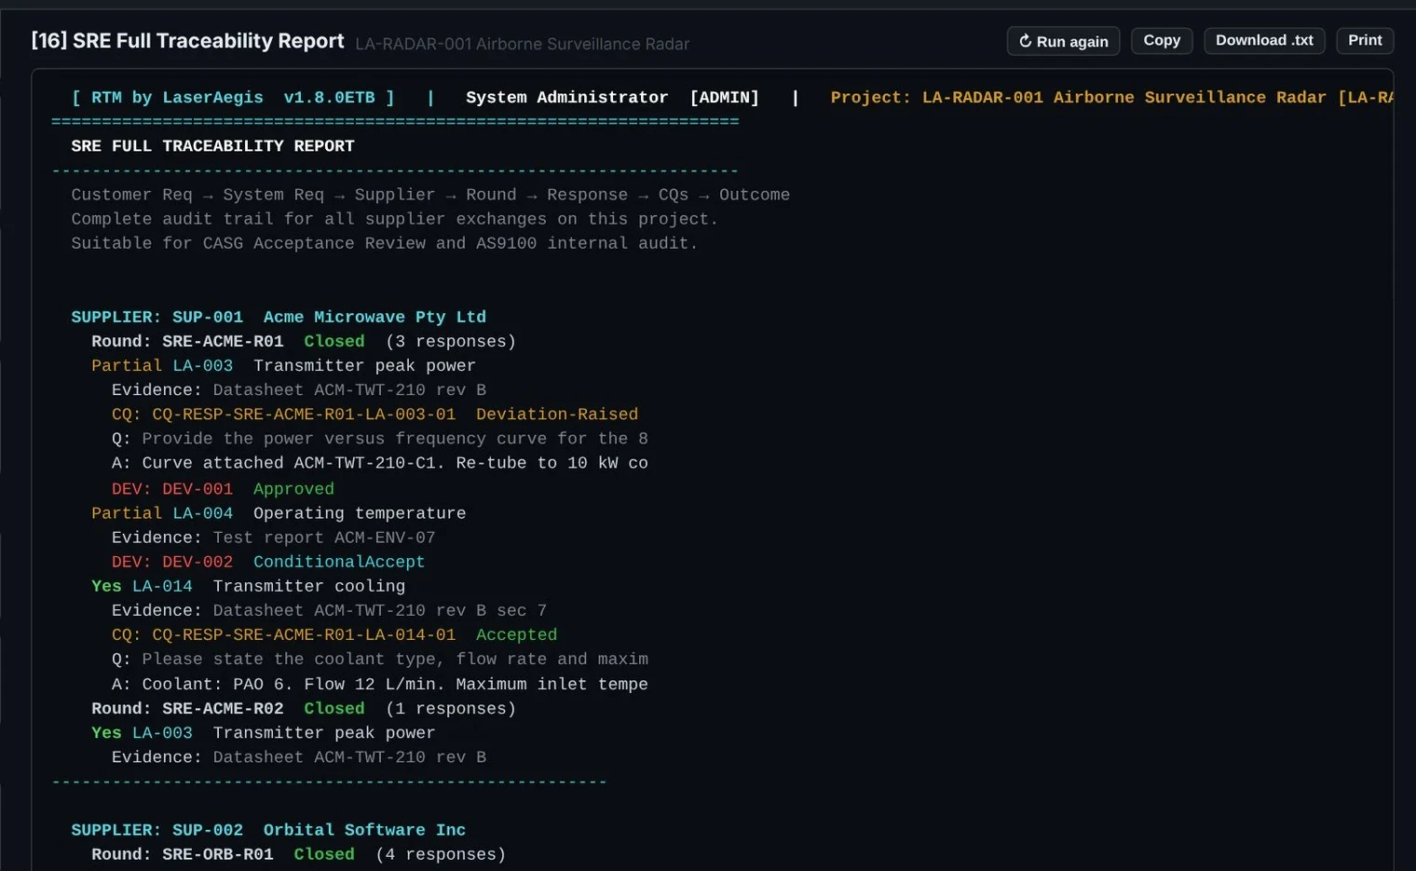This screenshot has width=1416, height=871.
Task: Click the green "Accepted" status
Action: [x=517, y=634]
